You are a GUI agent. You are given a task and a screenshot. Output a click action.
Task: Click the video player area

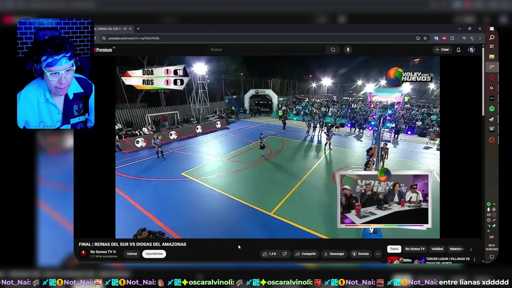click(x=277, y=147)
